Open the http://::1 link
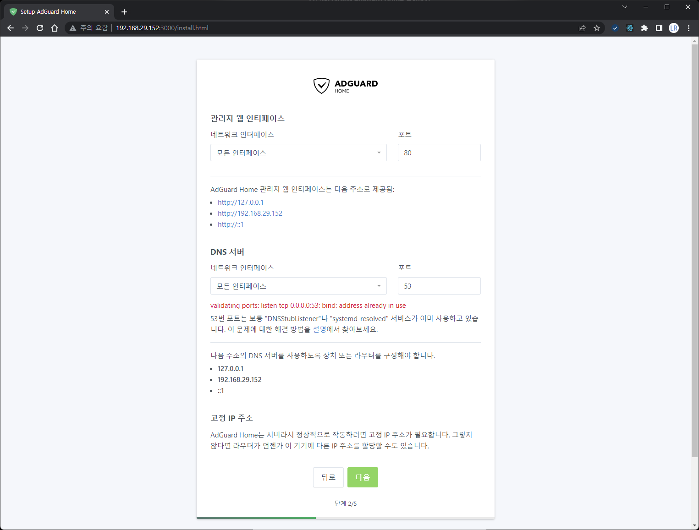The image size is (699, 530). [231, 224]
